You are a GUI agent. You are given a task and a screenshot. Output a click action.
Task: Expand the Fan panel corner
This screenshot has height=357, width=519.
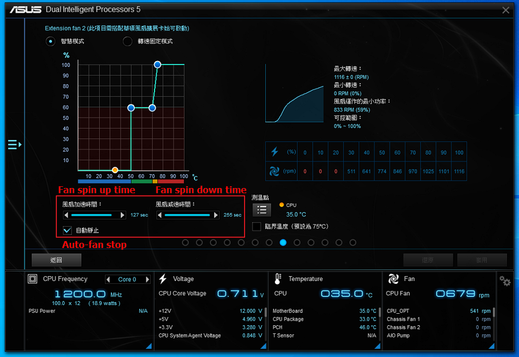[x=492, y=346]
